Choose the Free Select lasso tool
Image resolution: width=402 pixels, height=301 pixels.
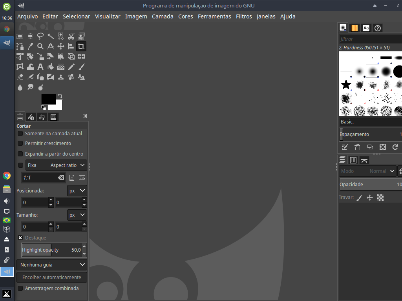[x=40, y=36]
